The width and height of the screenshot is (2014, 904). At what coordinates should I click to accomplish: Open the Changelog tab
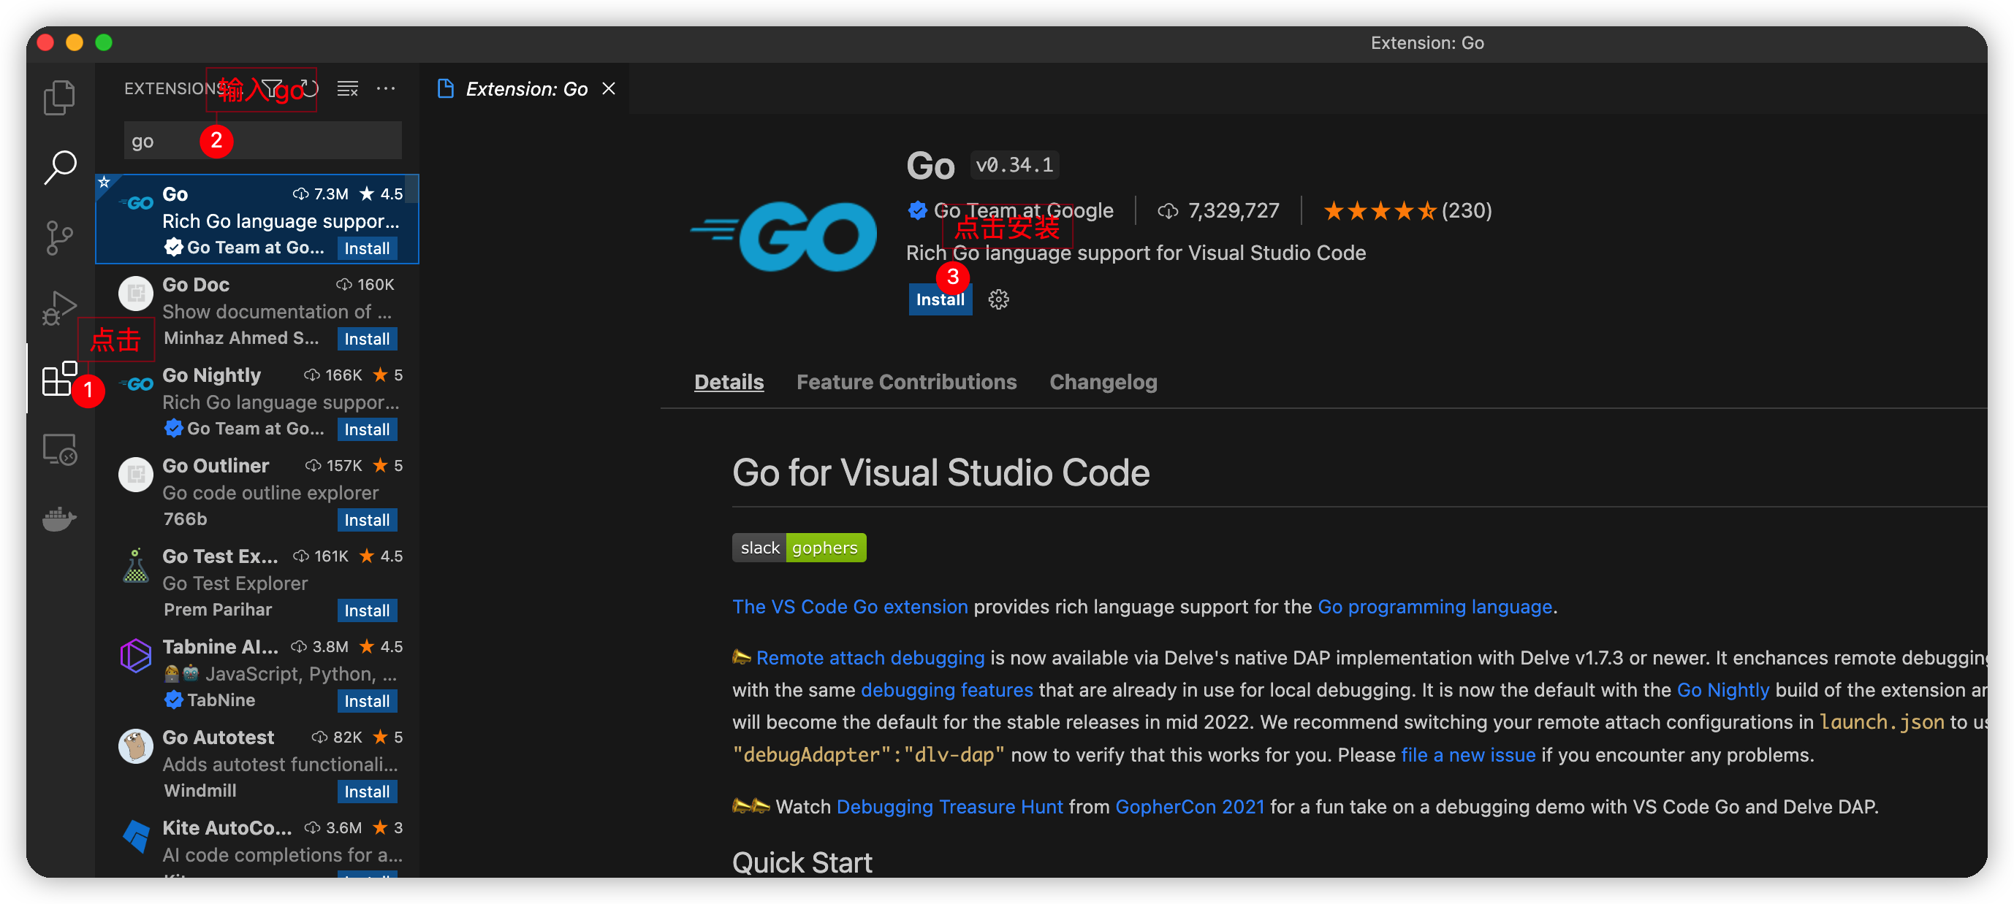(1103, 382)
